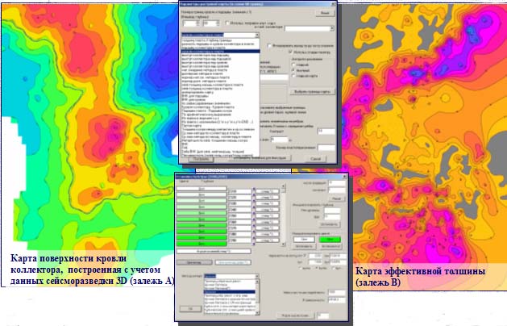Click the standalone white color swatch on the right

click(x=304, y=239)
